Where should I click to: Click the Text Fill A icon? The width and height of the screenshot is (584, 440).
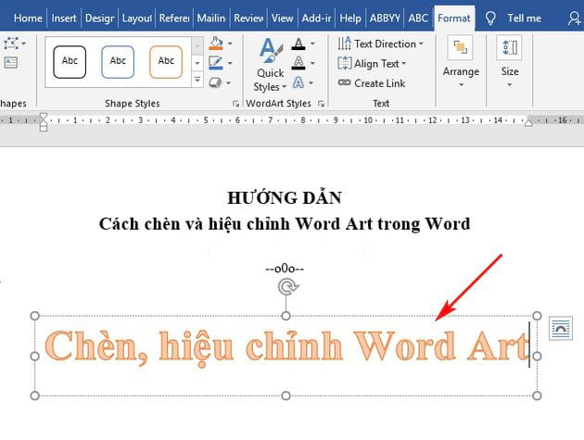coord(298,44)
